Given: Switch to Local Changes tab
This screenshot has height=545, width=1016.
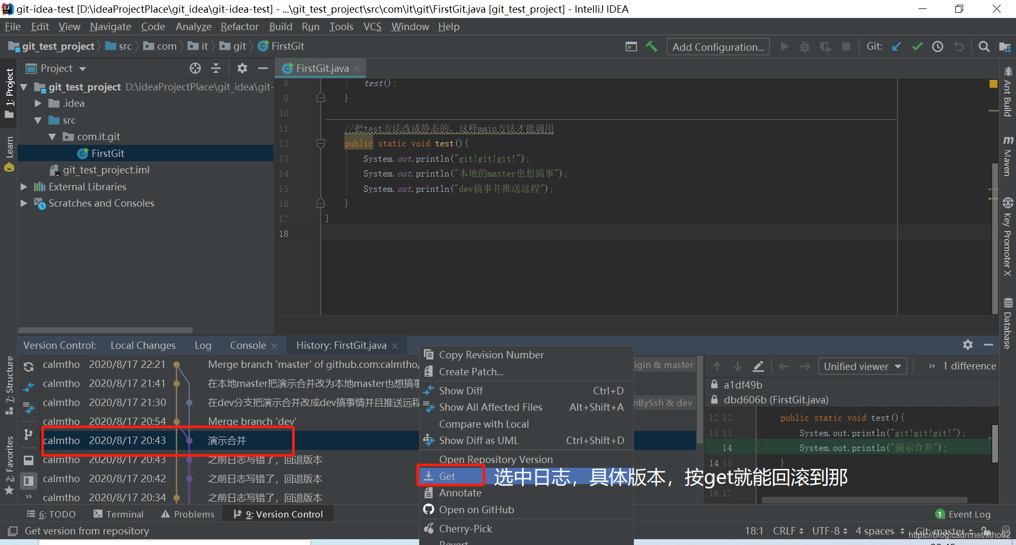Looking at the screenshot, I should coord(143,345).
